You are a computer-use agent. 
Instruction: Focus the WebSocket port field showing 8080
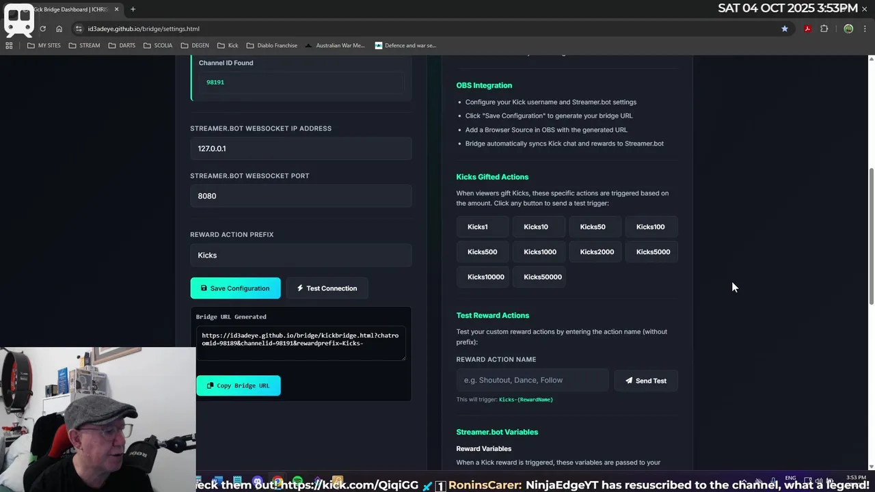click(x=301, y=196)
